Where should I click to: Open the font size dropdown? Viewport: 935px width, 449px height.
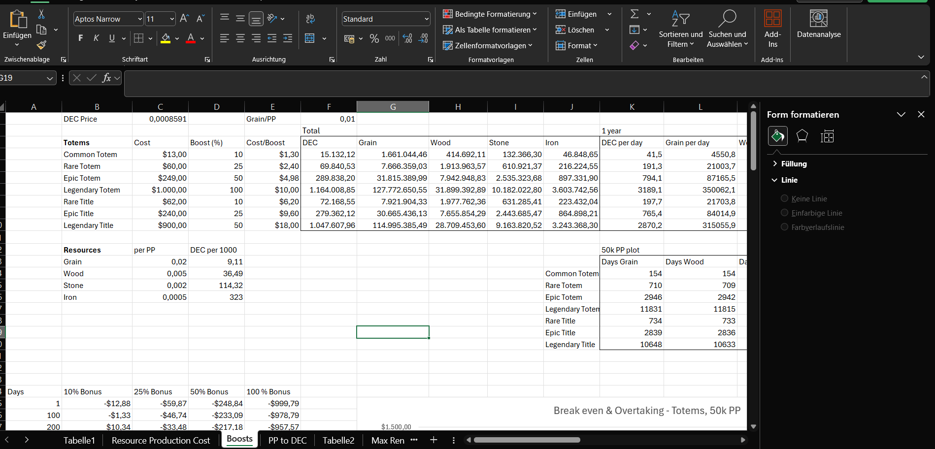pos(172,19)
